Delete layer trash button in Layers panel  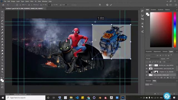[174, 78]
